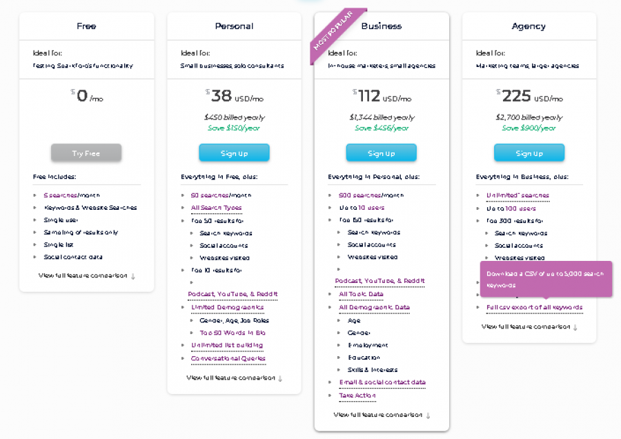Expand full feature comparison under Personal plan

tap(233, 378)
